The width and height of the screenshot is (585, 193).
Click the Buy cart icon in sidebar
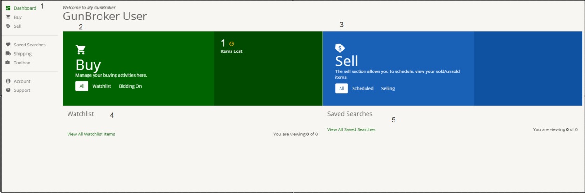click(x=8, y=17)
